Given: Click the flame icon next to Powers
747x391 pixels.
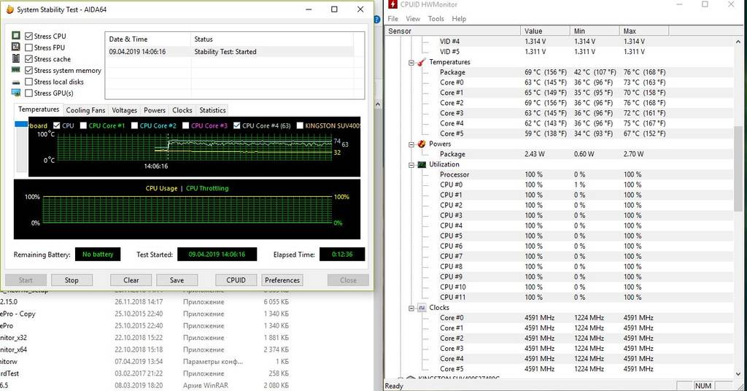Looking at the screenshot, I should [x=422, y=144].
